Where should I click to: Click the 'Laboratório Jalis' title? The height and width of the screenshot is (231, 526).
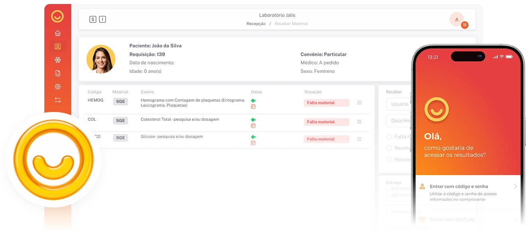point(277,15)
